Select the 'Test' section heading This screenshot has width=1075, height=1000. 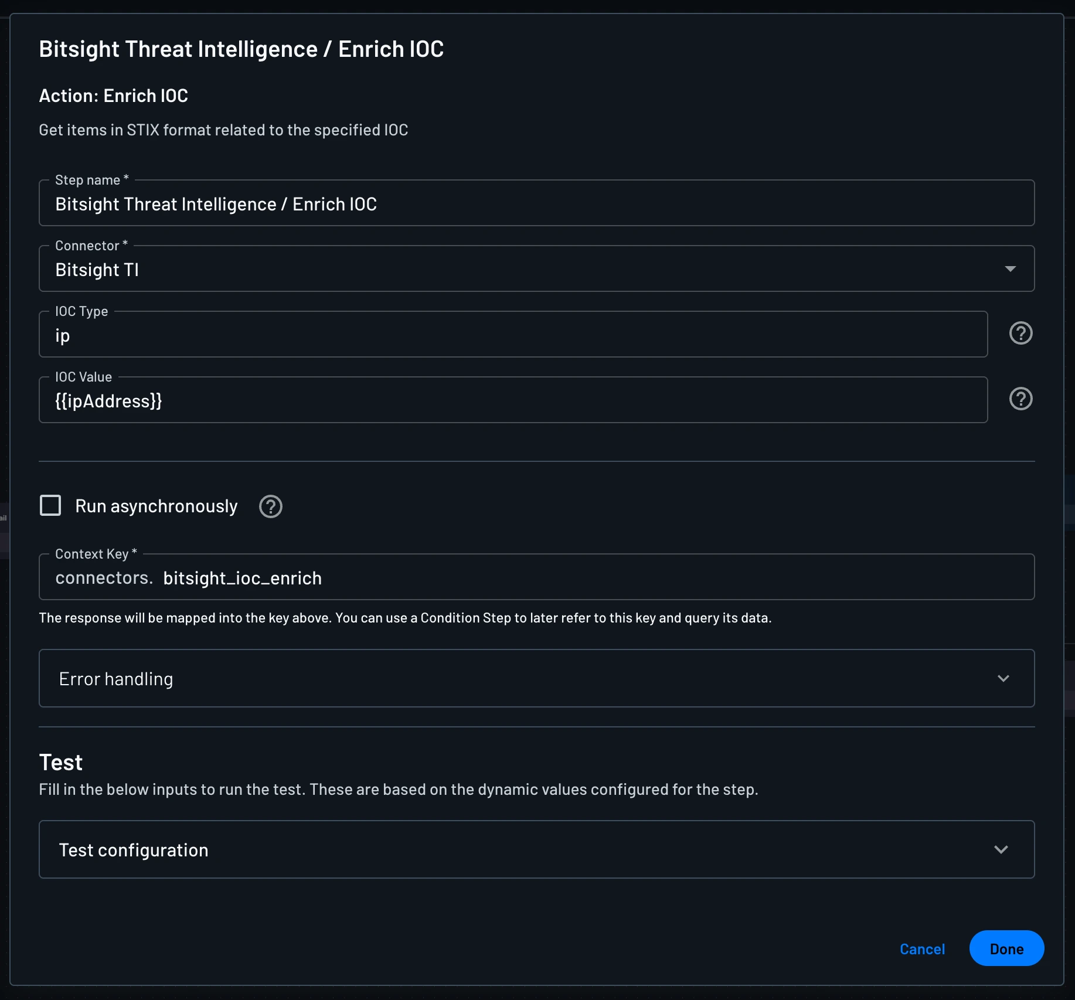point(61,763)
